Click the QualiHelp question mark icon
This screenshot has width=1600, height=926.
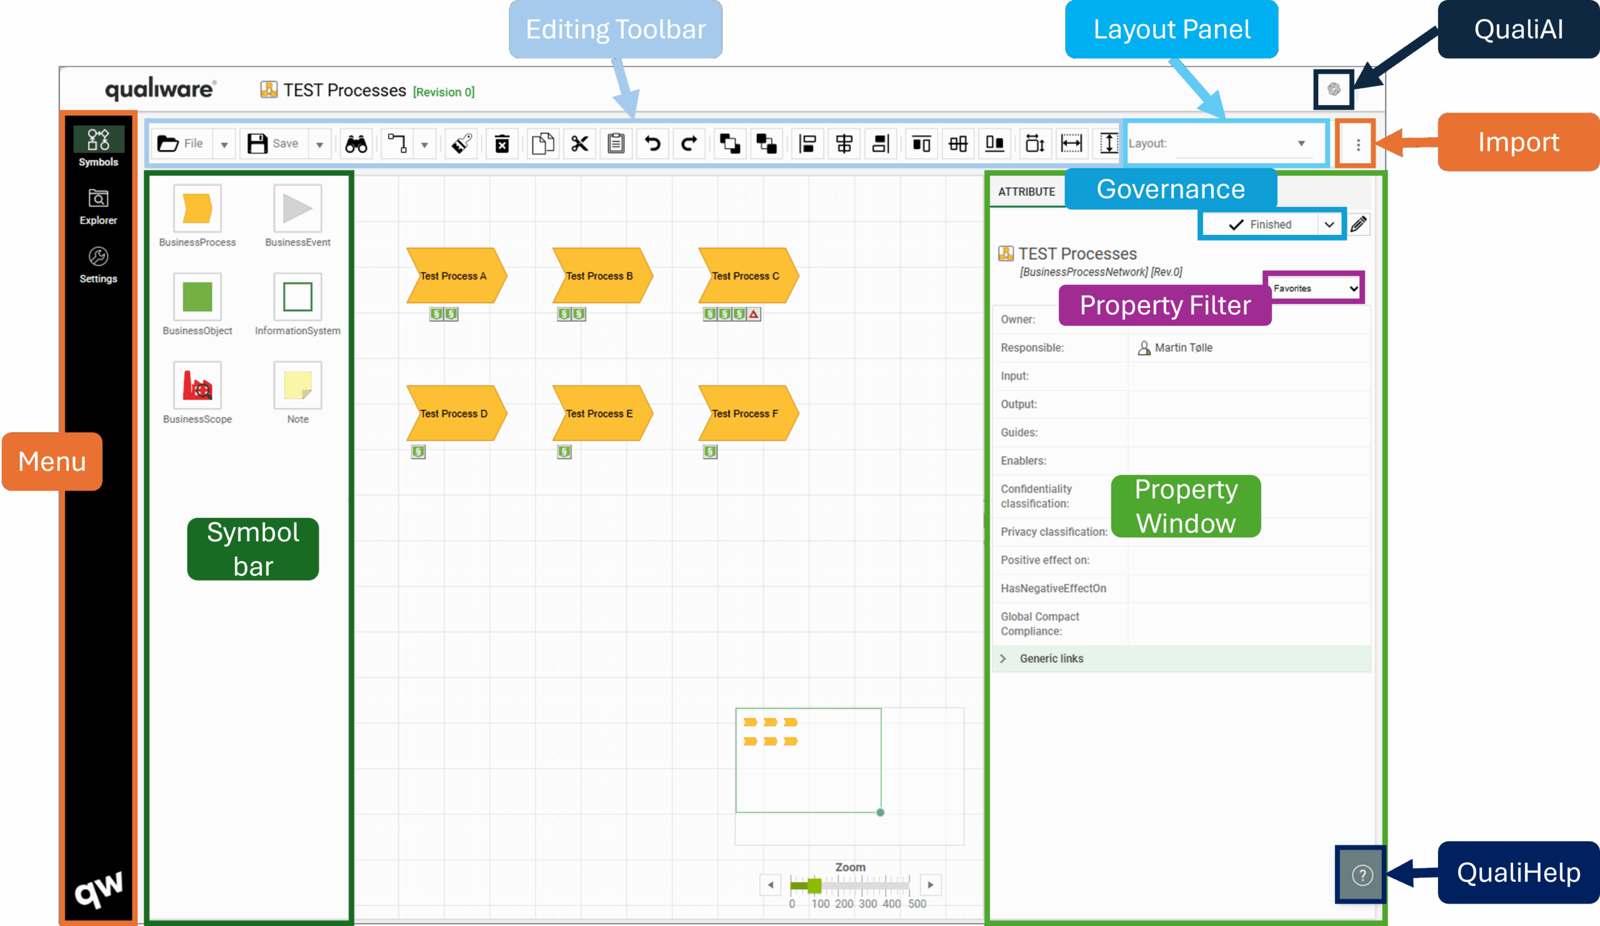click(1362, 875)
